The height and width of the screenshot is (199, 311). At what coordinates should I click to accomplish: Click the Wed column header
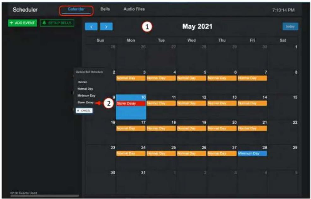pyautogui.click(x=192, y=40)
